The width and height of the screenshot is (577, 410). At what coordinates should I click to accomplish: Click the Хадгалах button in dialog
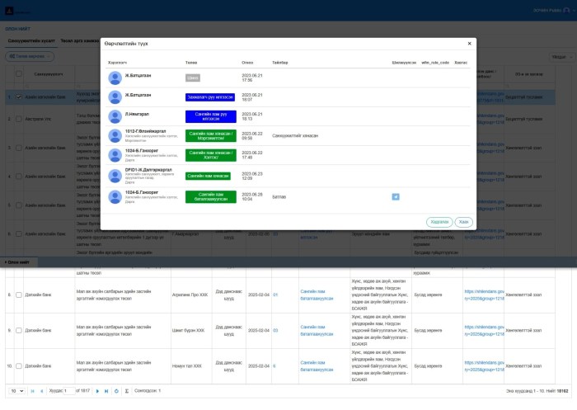pos(439,222)
